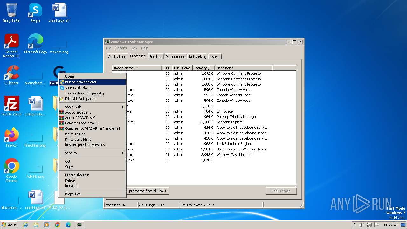Open the Recycle Bin desktop icon
The width and height of the screenshot is (407, 229).
(11, 13)
